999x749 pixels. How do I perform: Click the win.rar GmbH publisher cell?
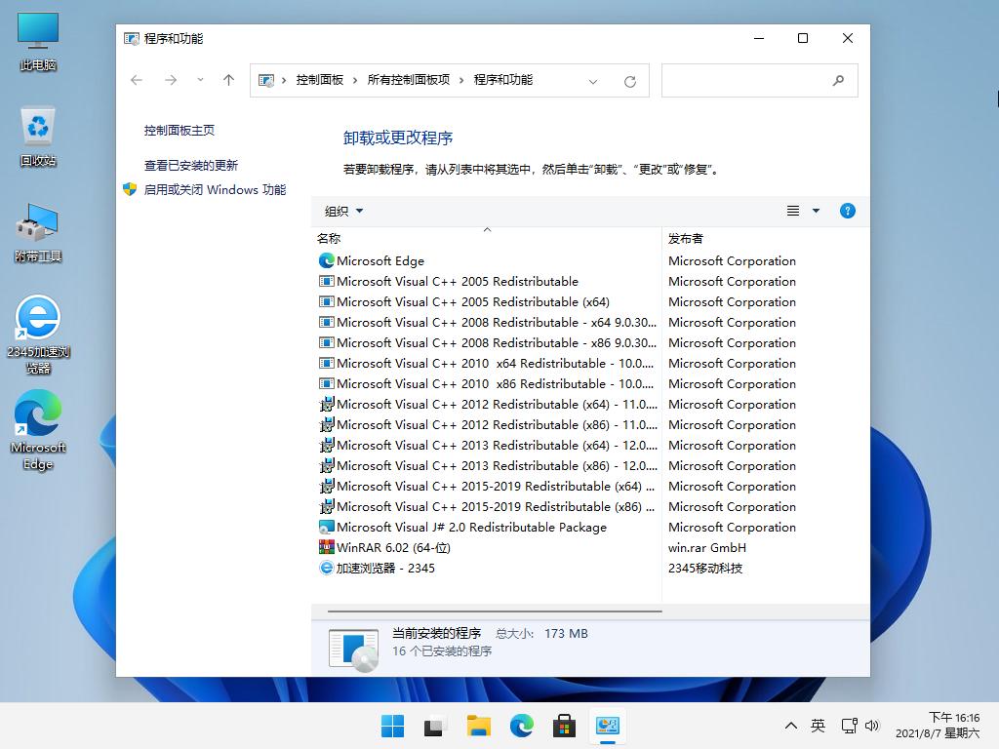(706, 547)
